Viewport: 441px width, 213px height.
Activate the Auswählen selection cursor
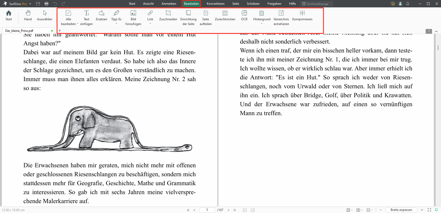[45, 16]
